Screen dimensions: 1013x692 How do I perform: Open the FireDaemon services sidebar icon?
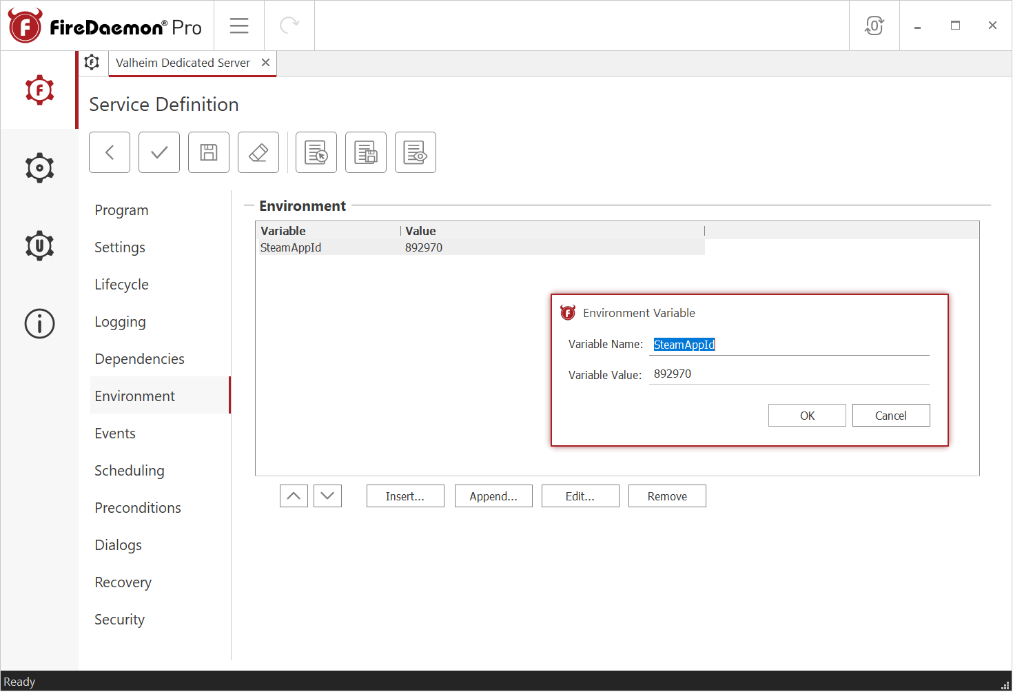[39, 90]
